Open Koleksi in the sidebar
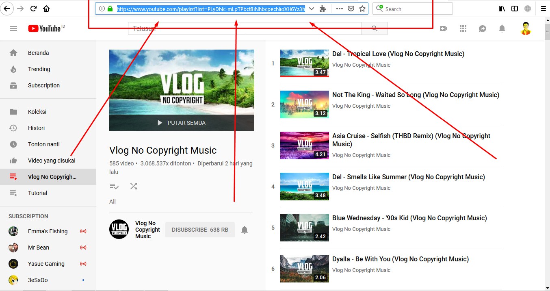Image resolution: width=550 pixels, height=291 pixels. coord(48,112)
